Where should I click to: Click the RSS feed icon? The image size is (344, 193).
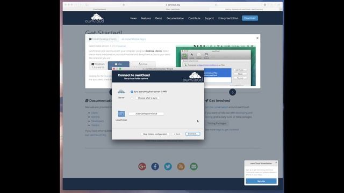pyautogui.click(x=181, y=167)
